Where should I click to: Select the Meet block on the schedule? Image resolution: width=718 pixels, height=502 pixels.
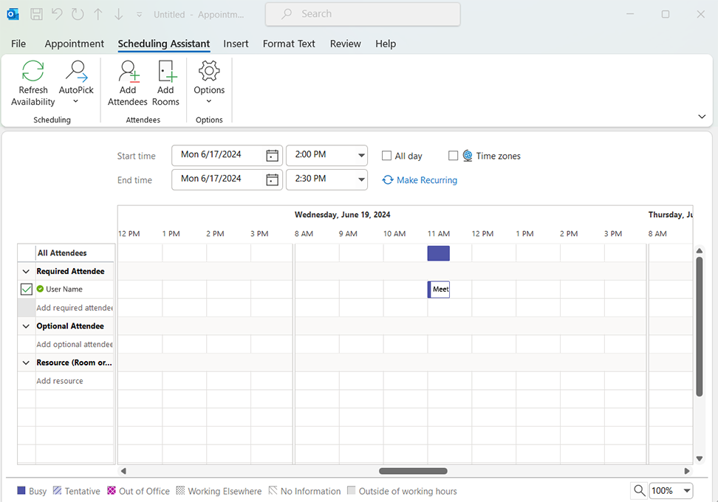tap(440, 289)
